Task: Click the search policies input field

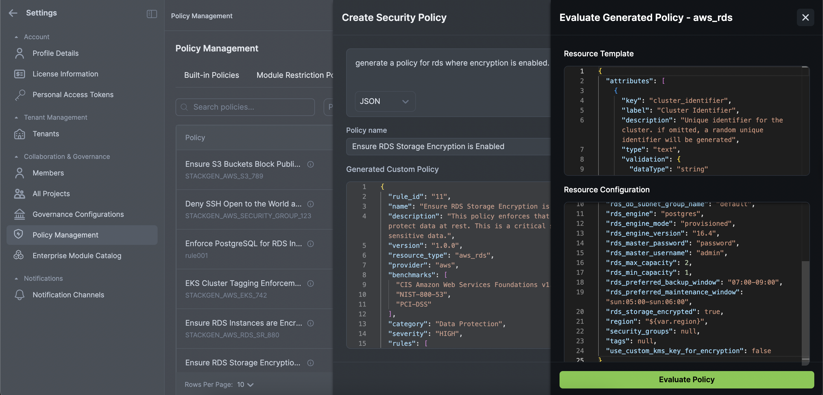Action: coord(245,107)
